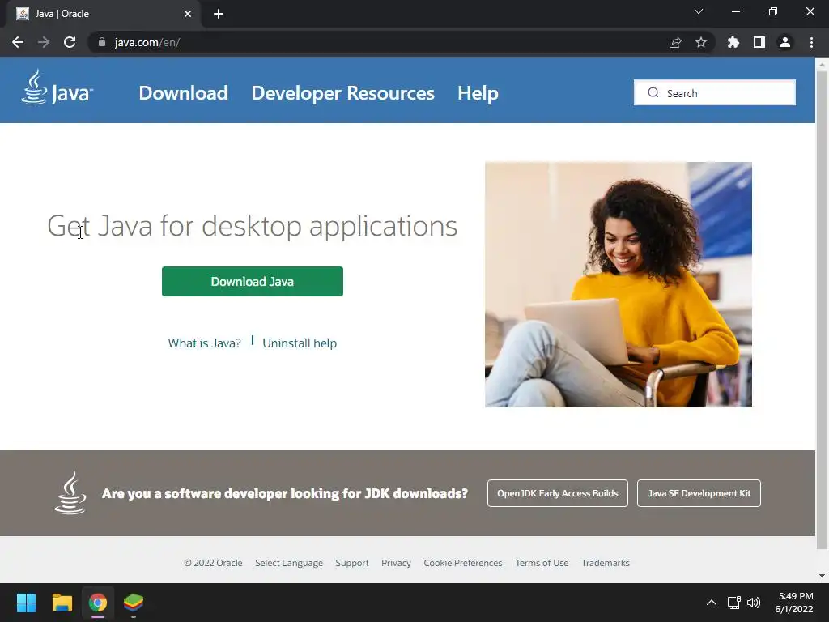Click the page vertical scrollbar thumb

(823, 309)
